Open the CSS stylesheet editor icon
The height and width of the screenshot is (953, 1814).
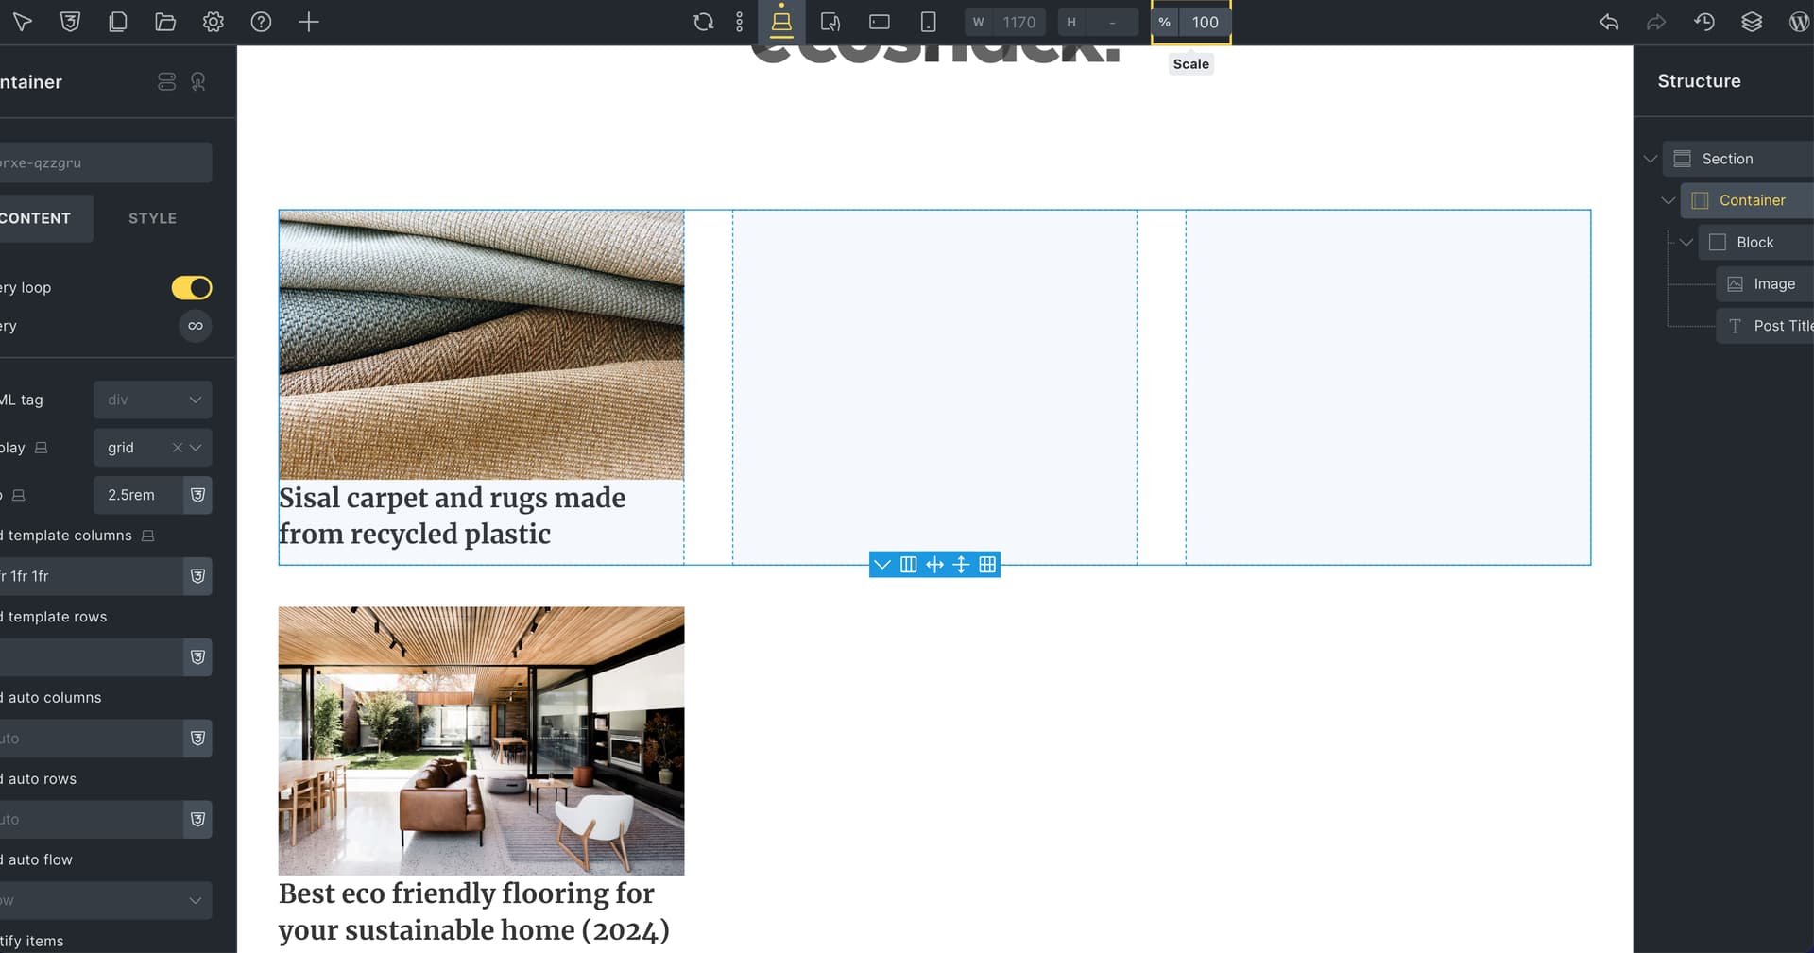pyautogui.click(x=70, y=22)
